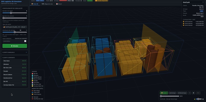Image resolution: width=206 pixels, height=102 pixels.
Task: Select the Rocco's Saloon client row
Action: pyautogui.click(x=15, y=75)
